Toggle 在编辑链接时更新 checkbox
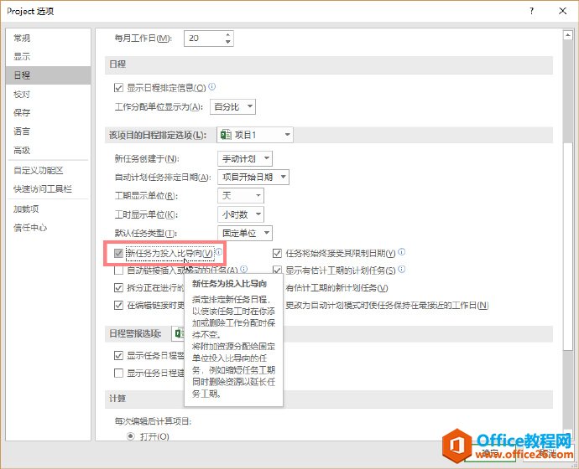 [x=118, y=305]
